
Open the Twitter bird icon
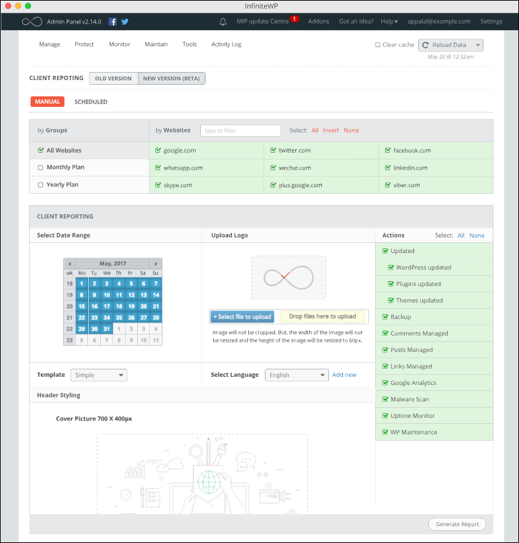(124, 22)
